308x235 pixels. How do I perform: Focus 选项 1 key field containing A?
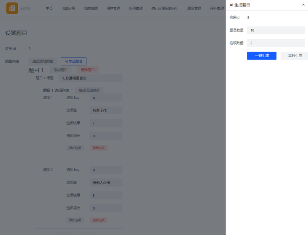click(106, 98)
